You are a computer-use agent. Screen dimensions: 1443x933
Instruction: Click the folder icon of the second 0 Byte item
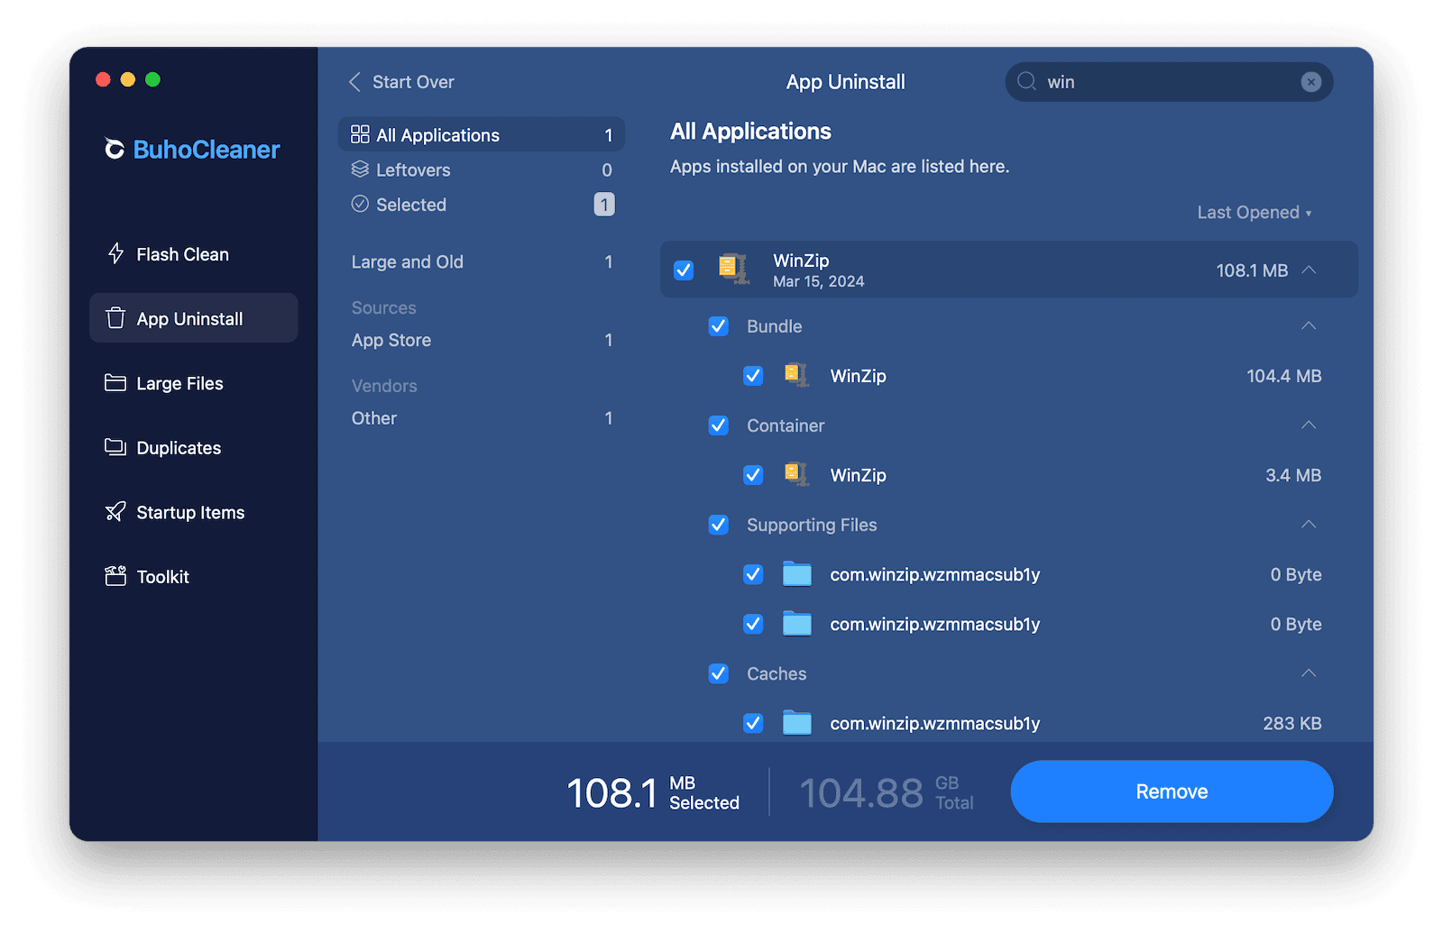tap(797, 624)
